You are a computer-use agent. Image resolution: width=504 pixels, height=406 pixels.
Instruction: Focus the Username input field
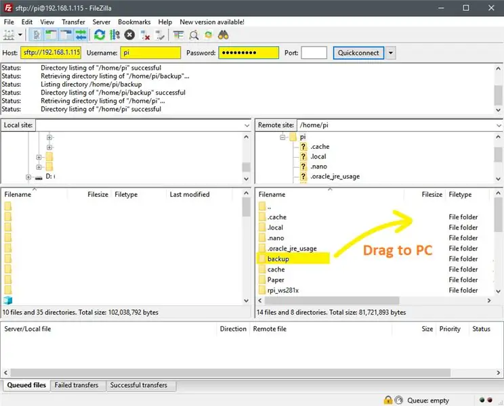pyautogui.click(x=150, y=53)
